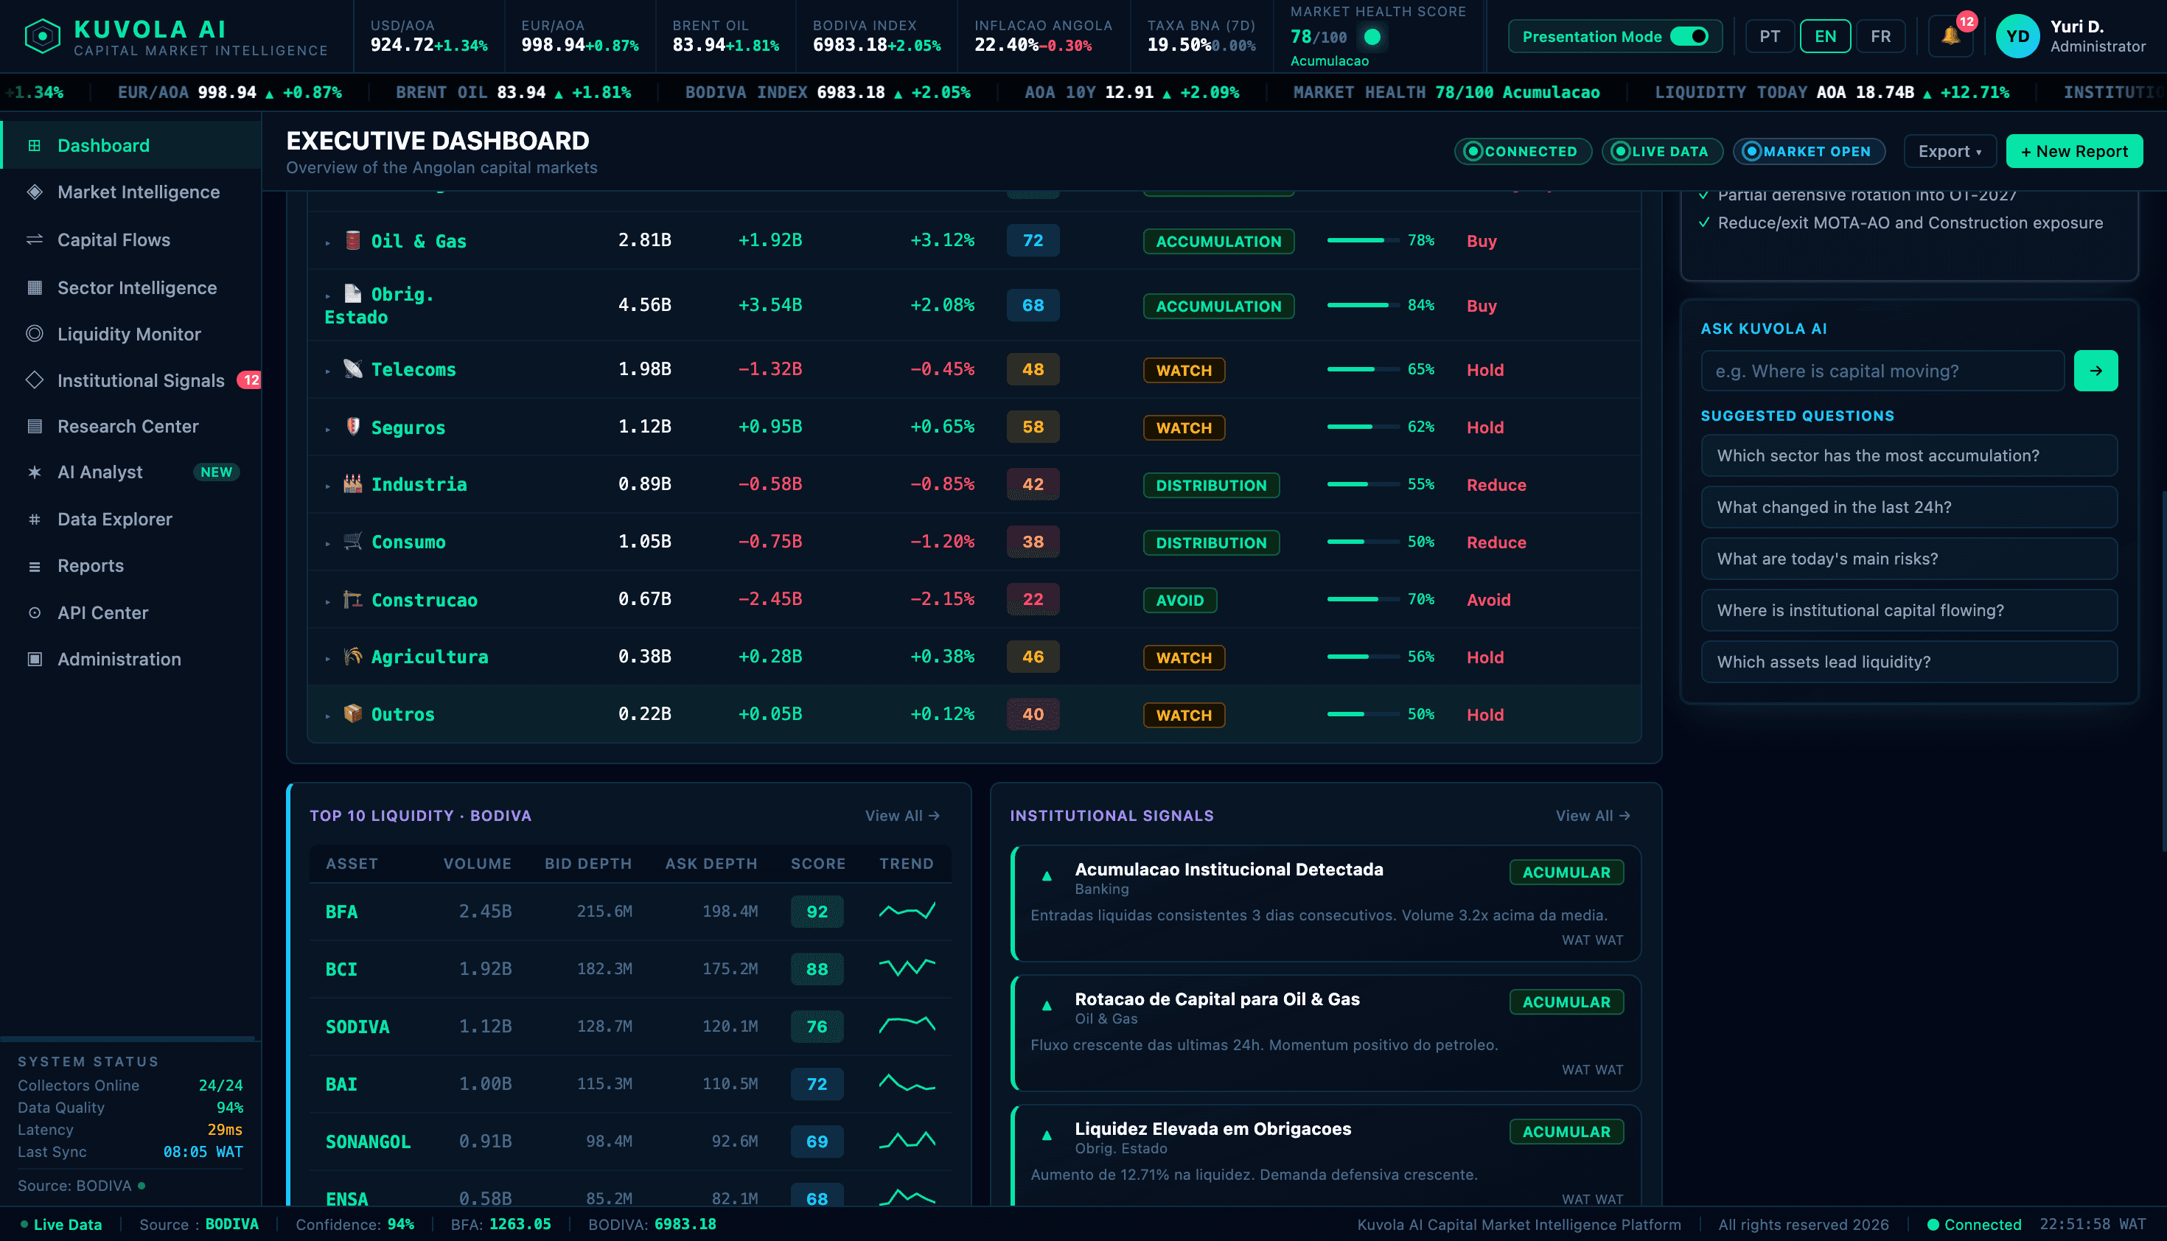Image resolution: width=2167 pixels, height=1241 pixels.
Task: Click the AI Analyst star icon
Action: coord(35,472)
